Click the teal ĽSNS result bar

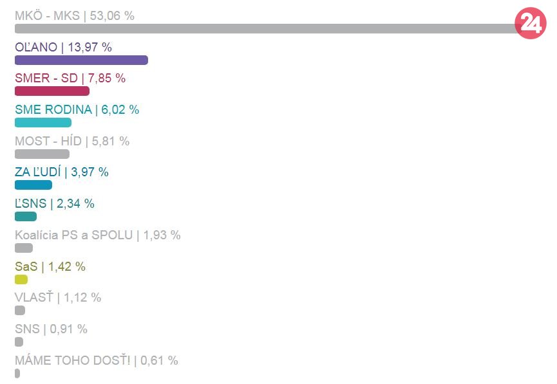tap(26, 217)
